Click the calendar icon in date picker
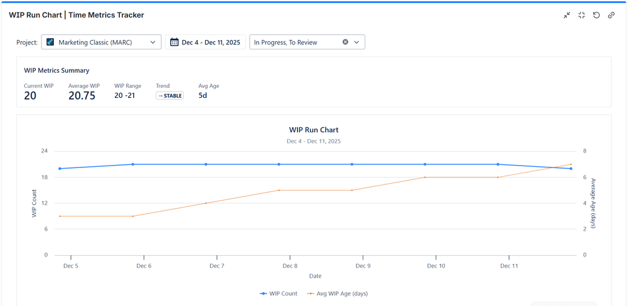 (x=174, y=42)
